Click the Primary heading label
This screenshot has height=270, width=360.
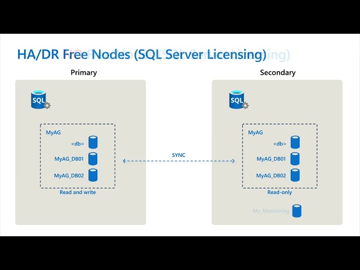point(84,73)
